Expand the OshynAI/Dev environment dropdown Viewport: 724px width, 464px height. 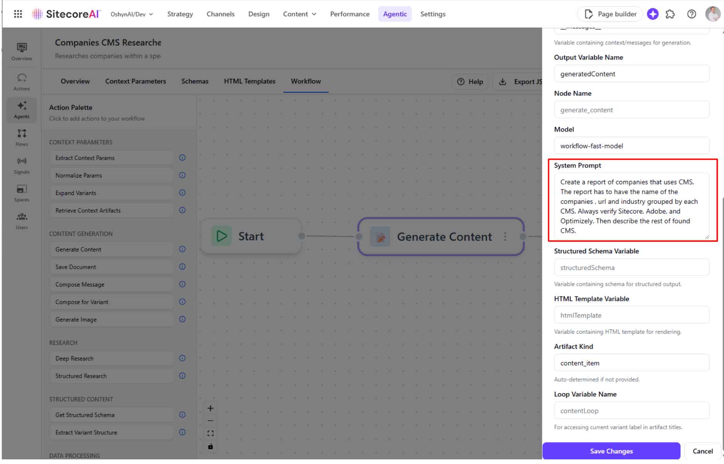[132, 14]
